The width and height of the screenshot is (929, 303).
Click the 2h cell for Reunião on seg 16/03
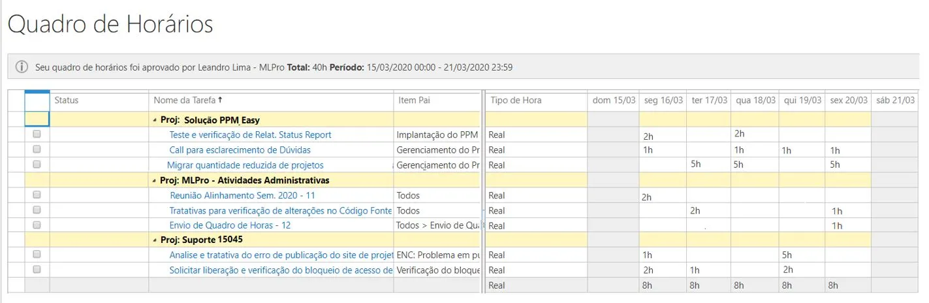[x=663, y=196]
